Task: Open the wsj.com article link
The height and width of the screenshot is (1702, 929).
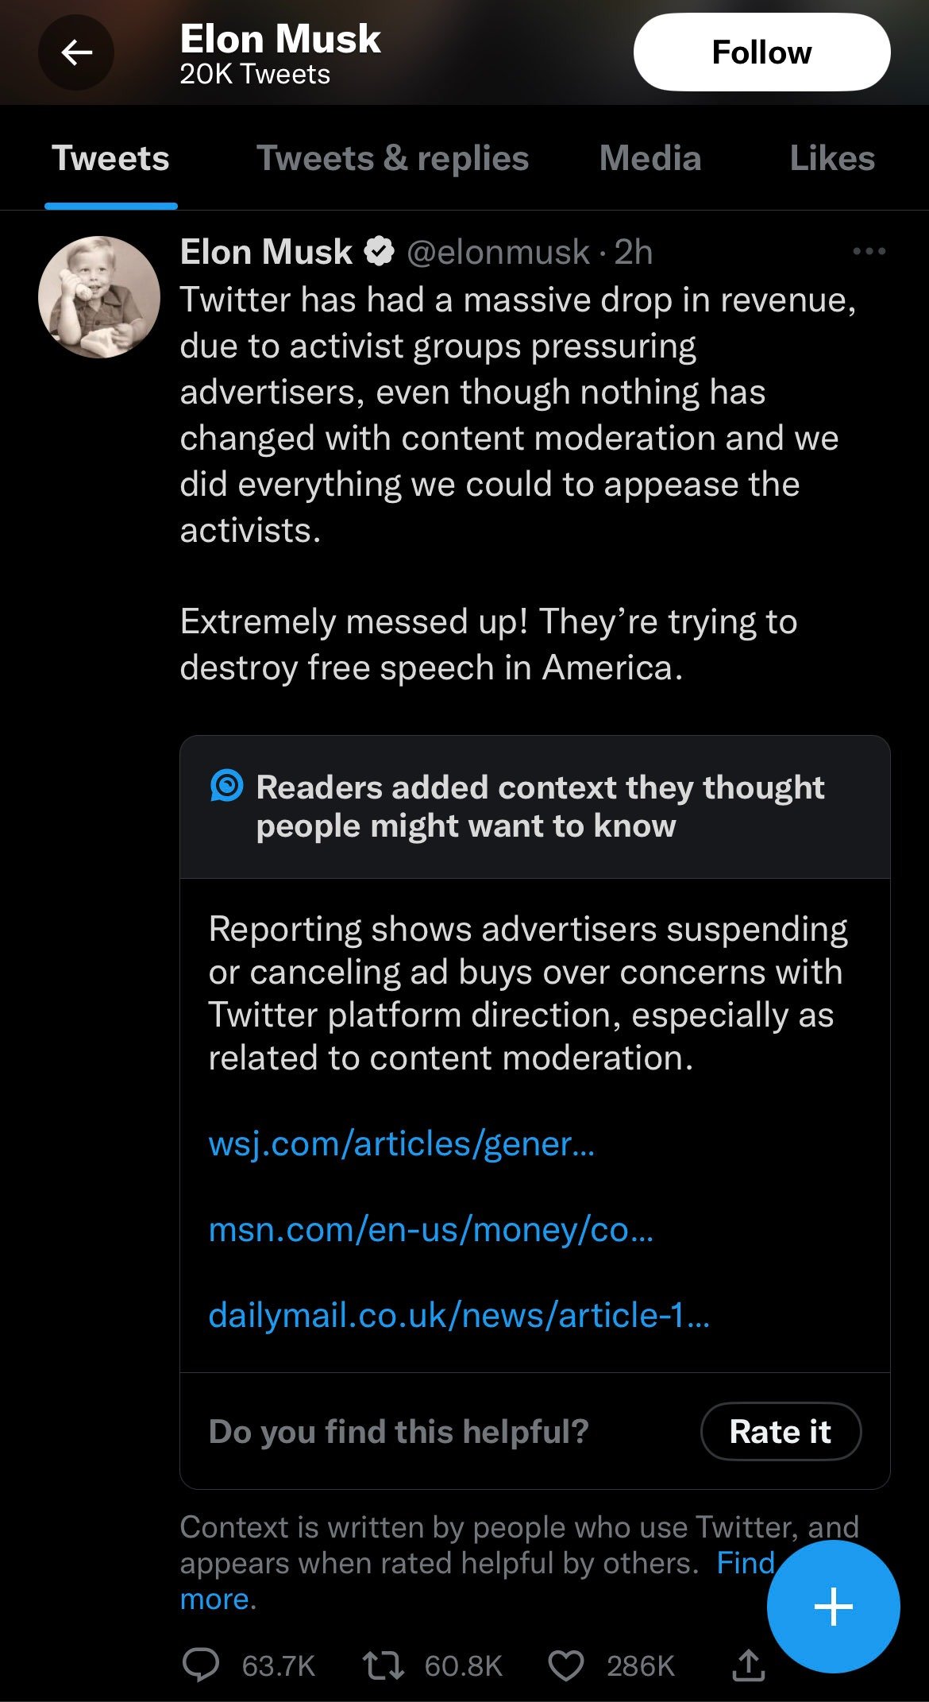Action: click(x=401, y=1143)
